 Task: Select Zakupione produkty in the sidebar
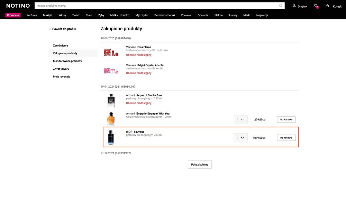click(73, 53)
